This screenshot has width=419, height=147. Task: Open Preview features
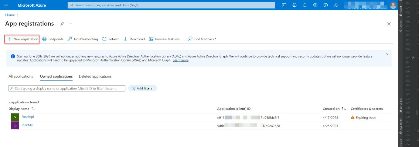164,39
